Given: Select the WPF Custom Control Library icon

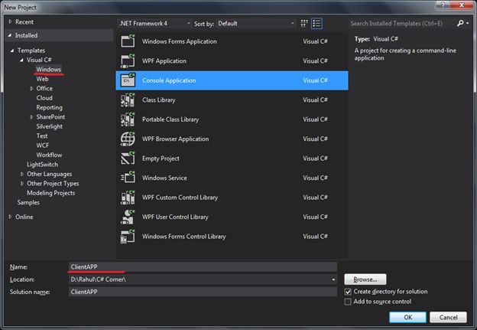Looking at the screenshot, I should [128, 197].
